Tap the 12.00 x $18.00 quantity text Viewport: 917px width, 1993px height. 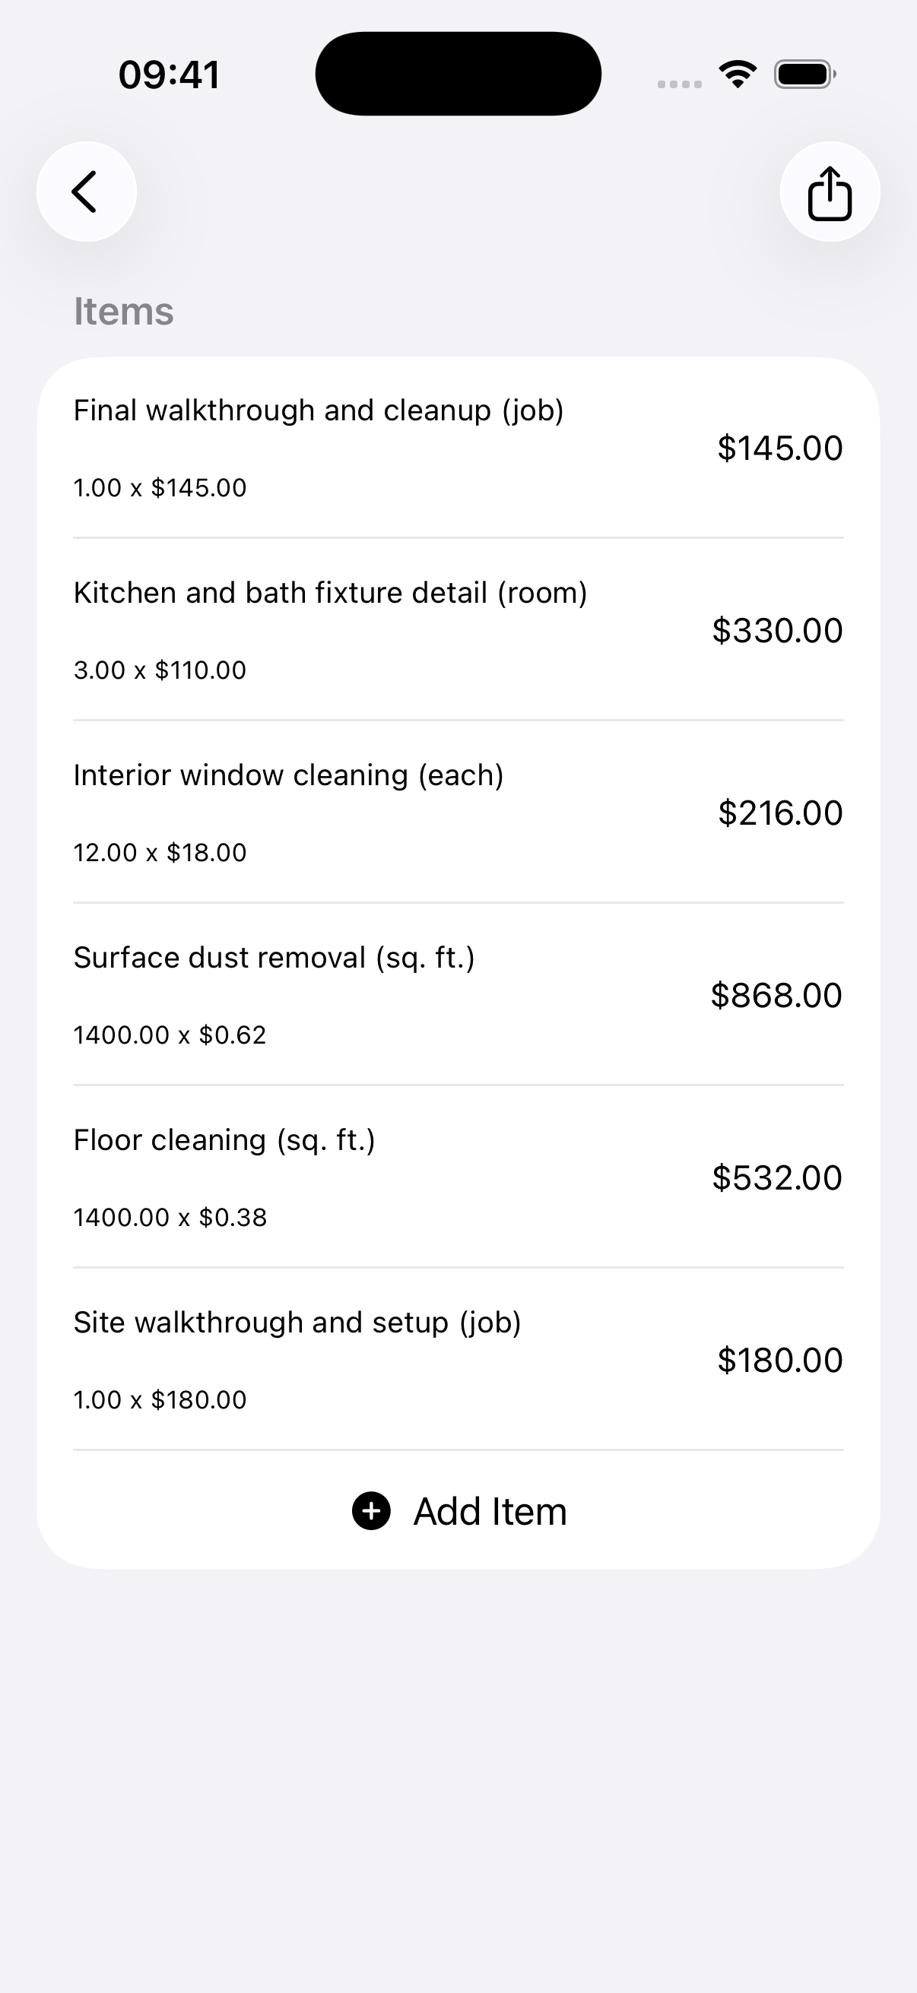[x=160, y=853]
